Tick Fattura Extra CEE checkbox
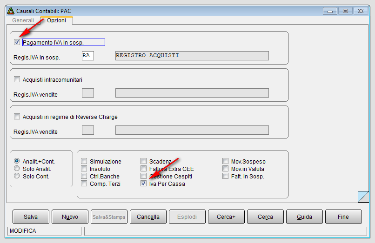375x243 pixels. [x=143, y=169]
